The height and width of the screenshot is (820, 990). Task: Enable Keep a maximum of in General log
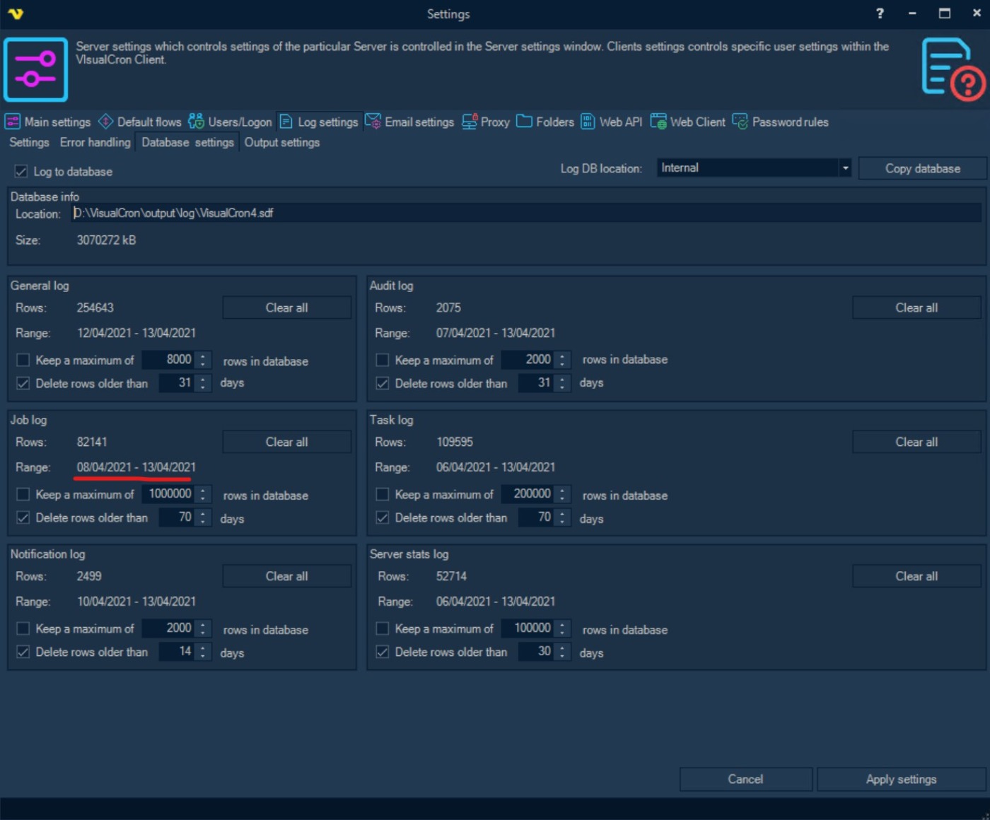[x=23, y=361]
